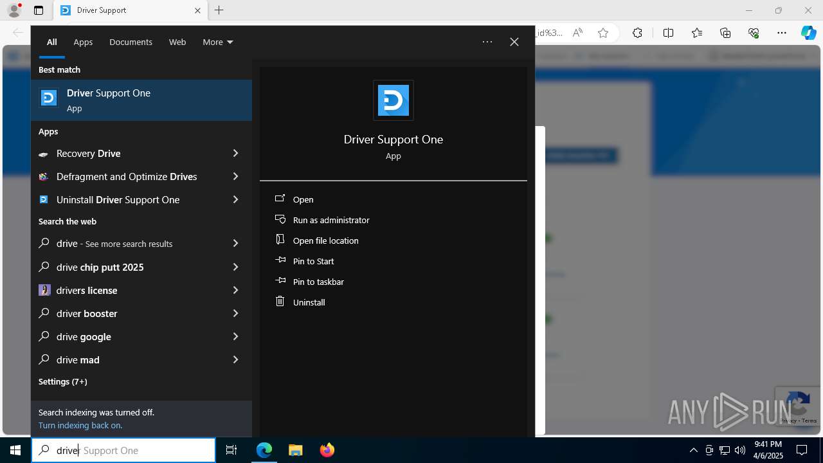Add this page to favorites star

pos(603,33)
